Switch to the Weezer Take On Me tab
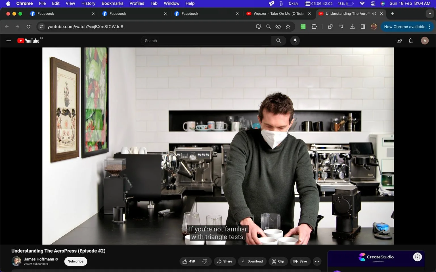Screen dimensions: 436x272 [x=278, y=14]
